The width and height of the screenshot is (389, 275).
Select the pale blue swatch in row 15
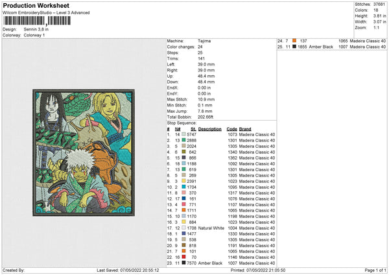point(183,216)
